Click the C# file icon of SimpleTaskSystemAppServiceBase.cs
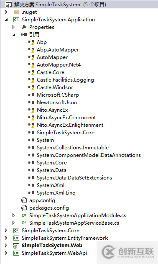This screenshot has width=158, height=264. point(24,223)
